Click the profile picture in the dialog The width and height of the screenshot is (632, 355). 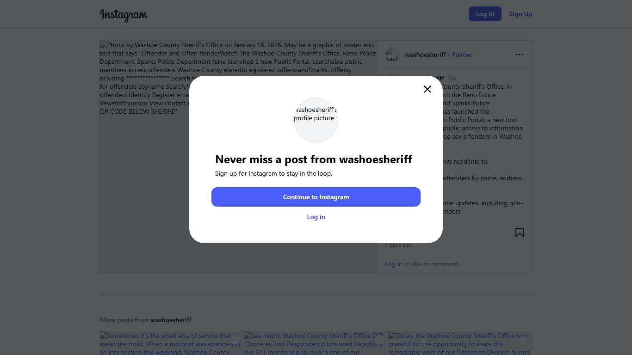point(316,120)
